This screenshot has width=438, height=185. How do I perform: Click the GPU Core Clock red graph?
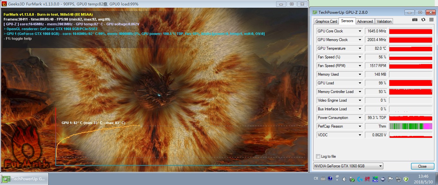tap(411, 31)
